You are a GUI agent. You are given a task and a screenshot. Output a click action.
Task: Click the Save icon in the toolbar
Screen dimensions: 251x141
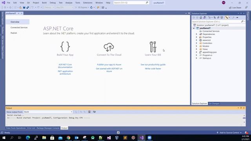(24, 7)
